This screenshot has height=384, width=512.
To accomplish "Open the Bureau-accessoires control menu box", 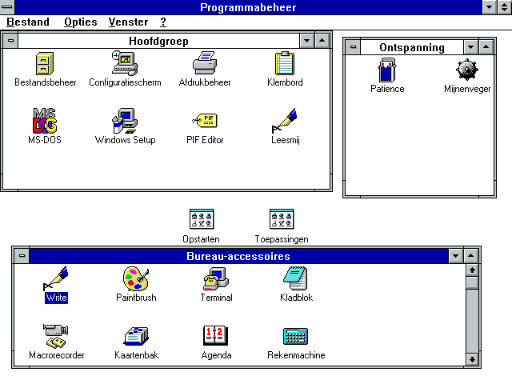I will pos(22,256).
